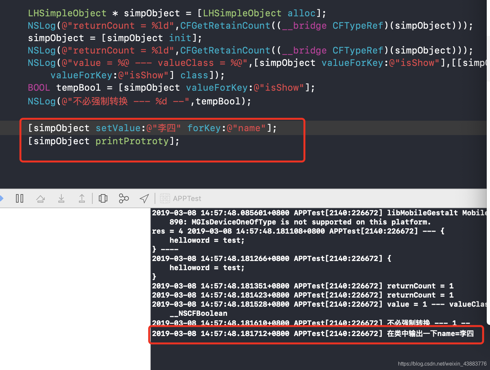
Task: Click the line calling printProtroty
Action: pos(104,141)
